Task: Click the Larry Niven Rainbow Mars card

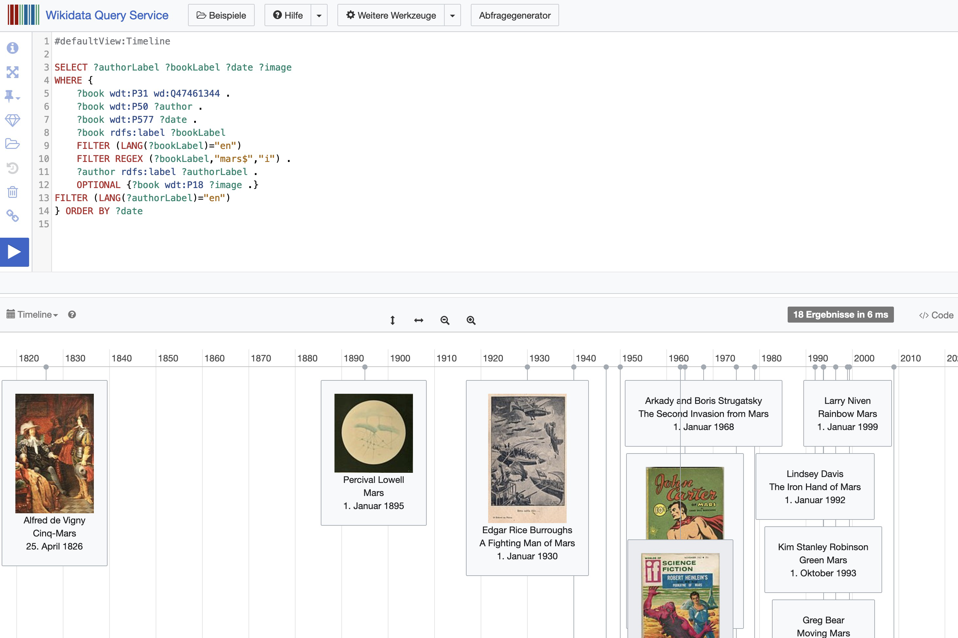Action: coord(847,413)
